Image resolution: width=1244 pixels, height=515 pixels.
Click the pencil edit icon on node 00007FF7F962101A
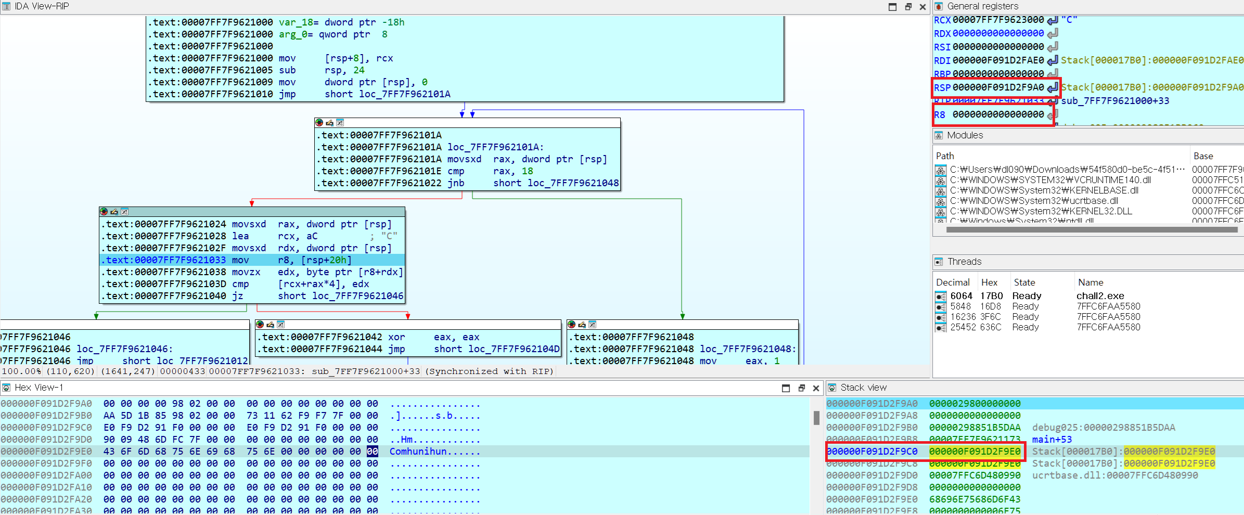(x=329, y=123)
